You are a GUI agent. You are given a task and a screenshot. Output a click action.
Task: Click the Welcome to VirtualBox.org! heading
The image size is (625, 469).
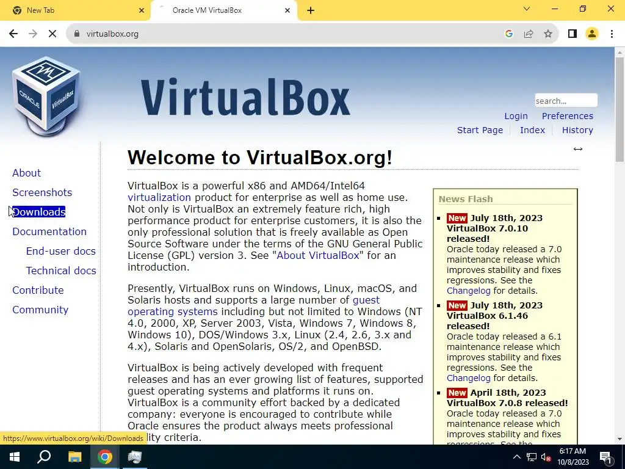260,158
